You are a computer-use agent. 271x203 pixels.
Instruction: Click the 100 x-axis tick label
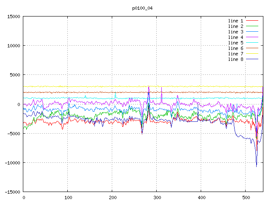click(68, 198)
